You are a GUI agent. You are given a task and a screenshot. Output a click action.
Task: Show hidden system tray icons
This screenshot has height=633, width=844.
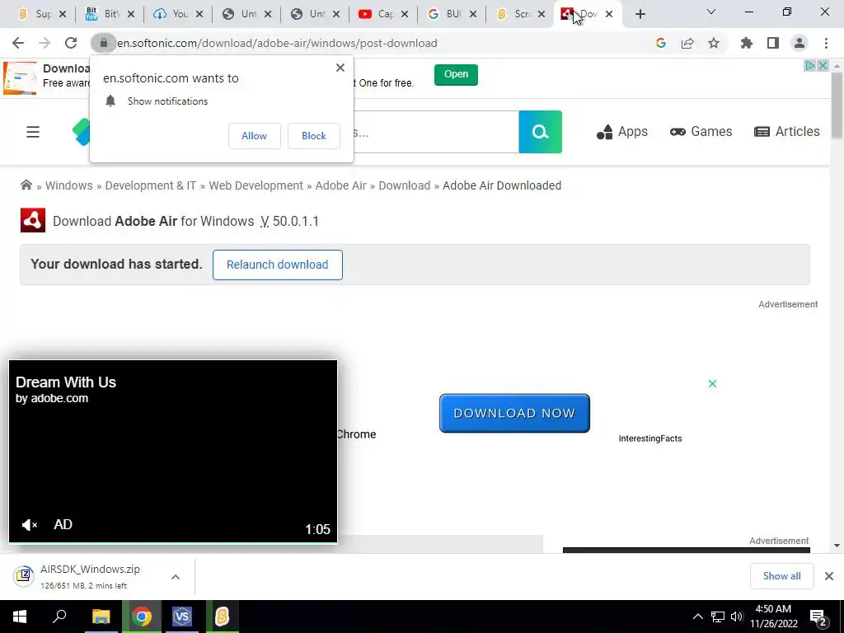[697, 617]
